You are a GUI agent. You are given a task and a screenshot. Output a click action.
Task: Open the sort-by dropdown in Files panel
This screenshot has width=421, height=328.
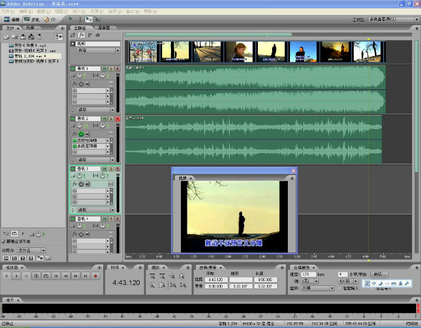(x=31, y=250)
